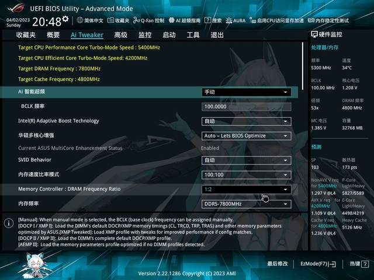Click Target CPU Performance Core Turbo-Mode Speed text
This screenshot has height=280, width=374.
click(89, 47)
